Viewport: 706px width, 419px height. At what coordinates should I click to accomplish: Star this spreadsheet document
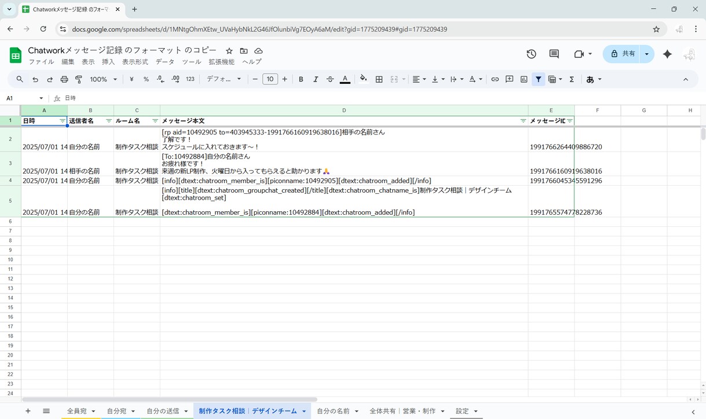tap(229, 51)
